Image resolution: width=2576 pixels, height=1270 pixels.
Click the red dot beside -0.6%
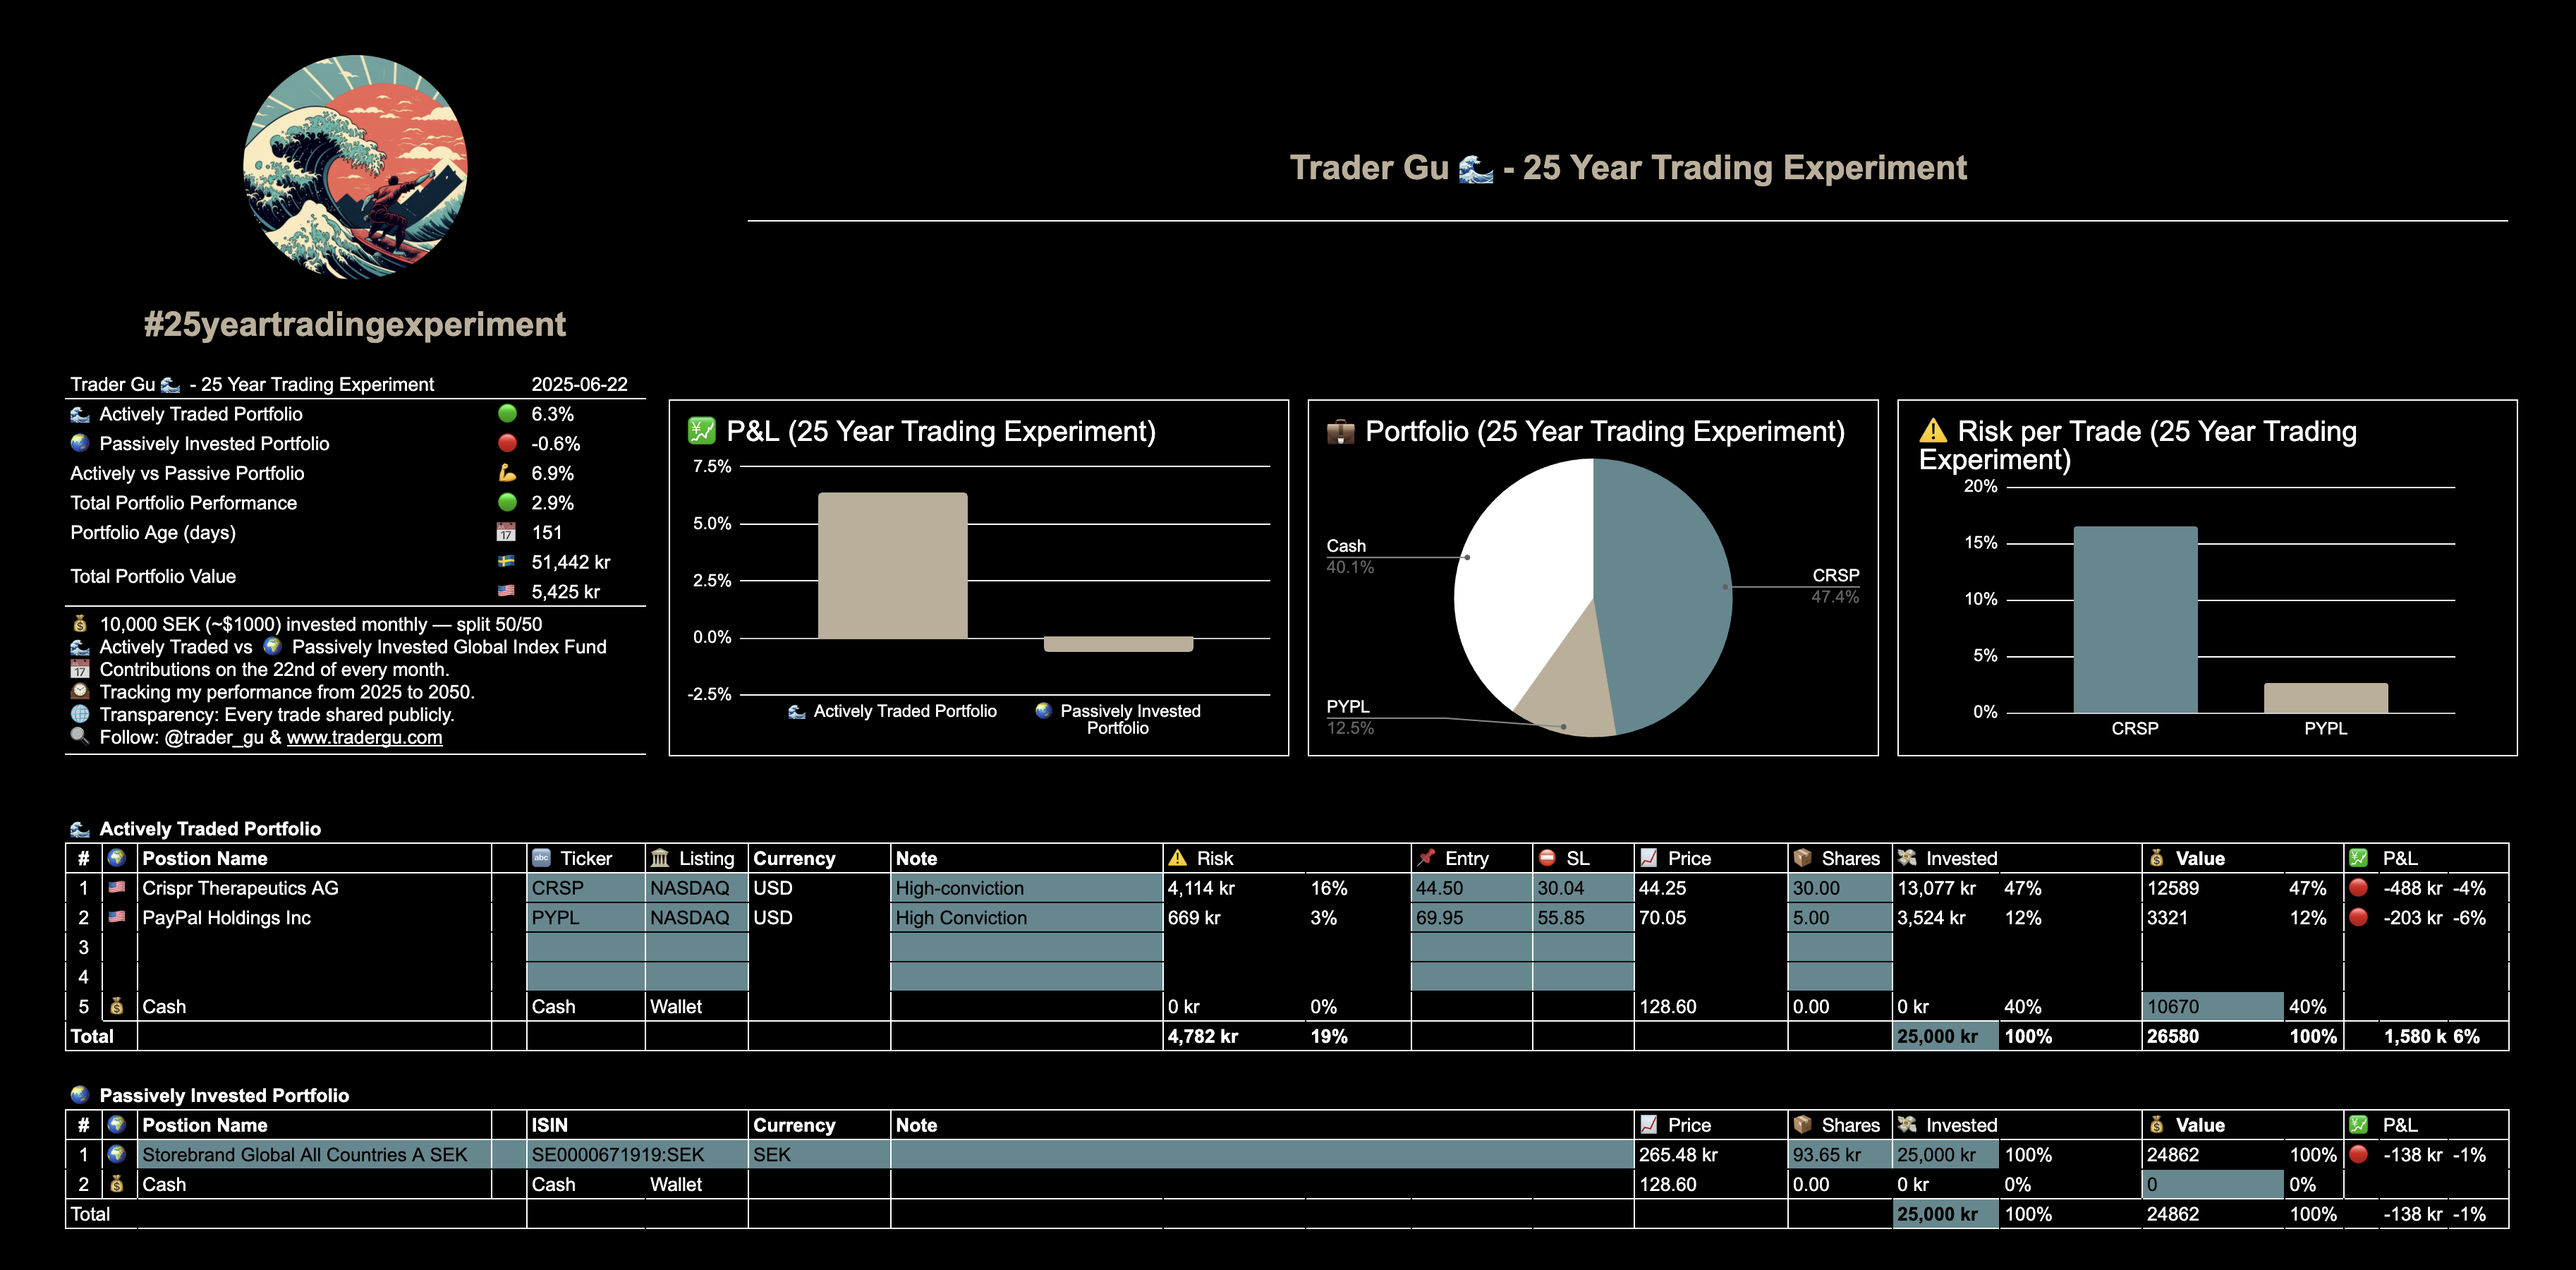click(x=507, y=443)
